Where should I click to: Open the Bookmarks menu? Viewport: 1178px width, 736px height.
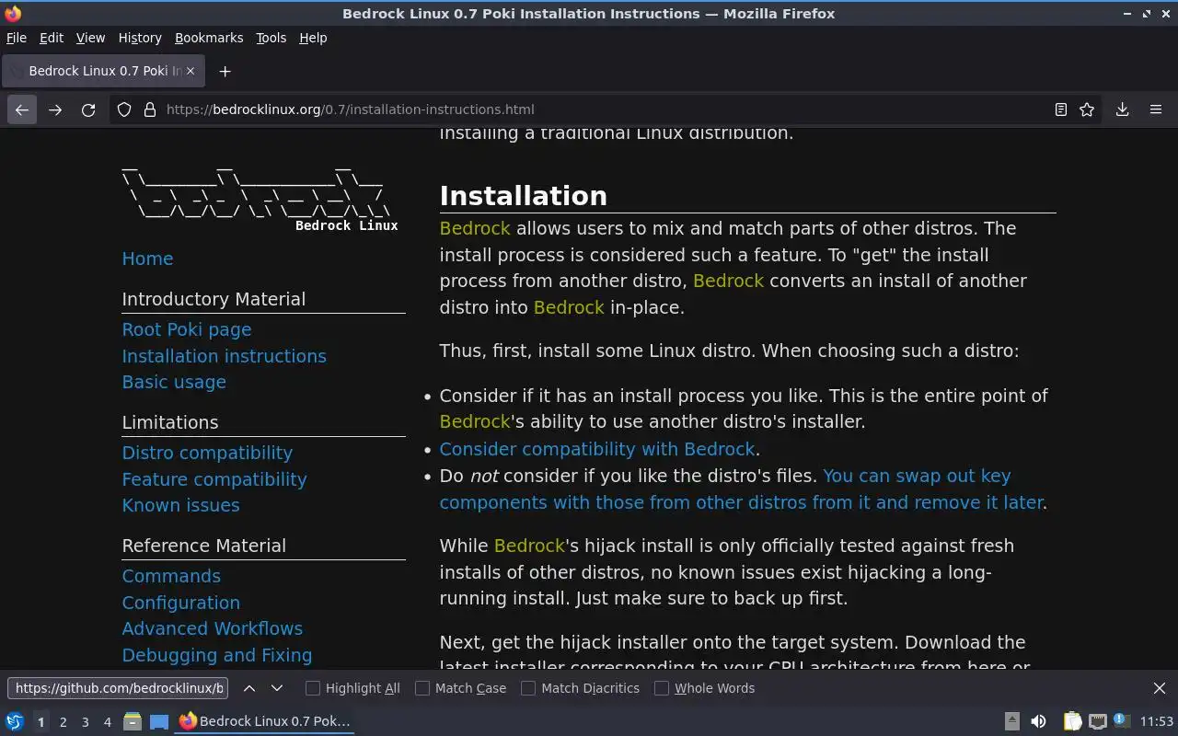click(209, 38)
